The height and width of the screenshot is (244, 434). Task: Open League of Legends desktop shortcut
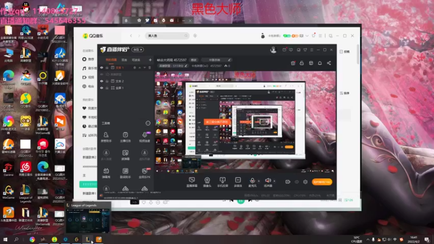click(x=25, y=192)
